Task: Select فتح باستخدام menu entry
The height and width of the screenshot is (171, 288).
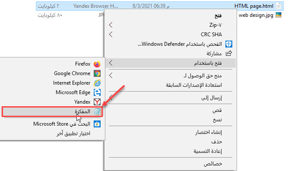Action: (x=171, y=63)
